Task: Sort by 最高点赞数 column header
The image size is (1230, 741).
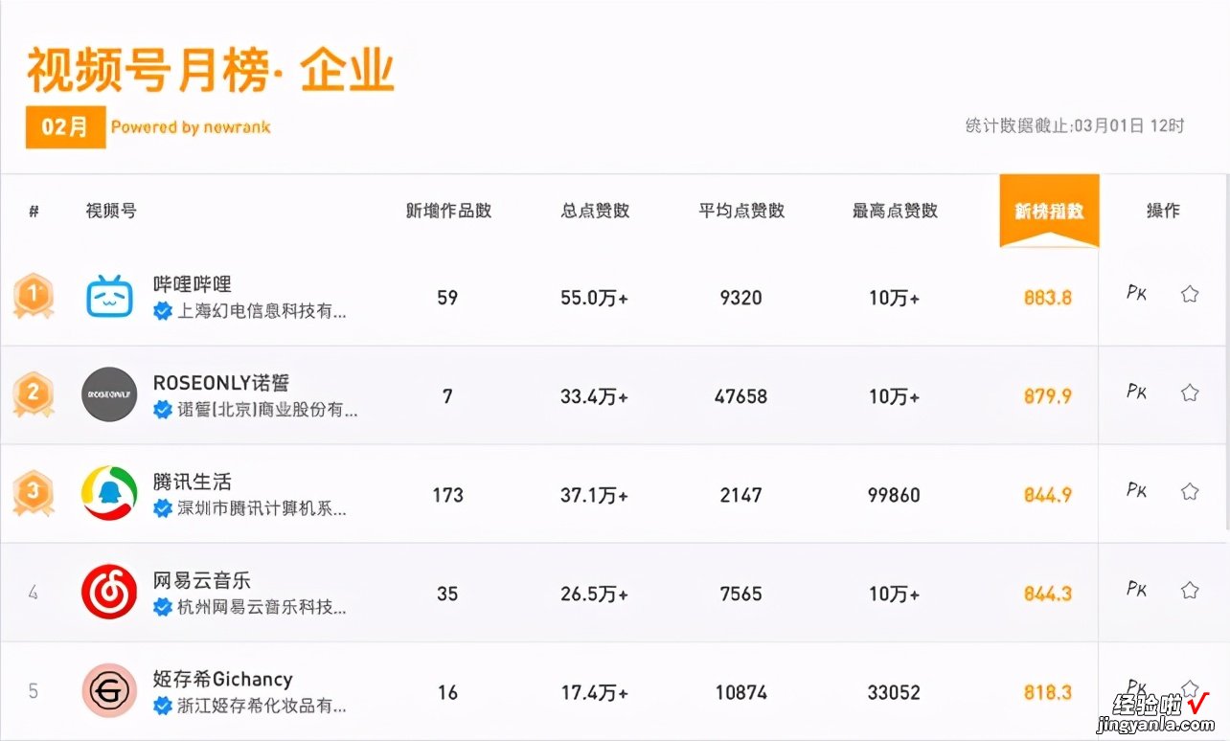Action: tap(895, 211)
